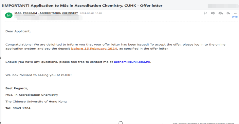This screenshot has height=124, width=239.
Task: Click the blurred label at top right
Action: coord(223,6)
